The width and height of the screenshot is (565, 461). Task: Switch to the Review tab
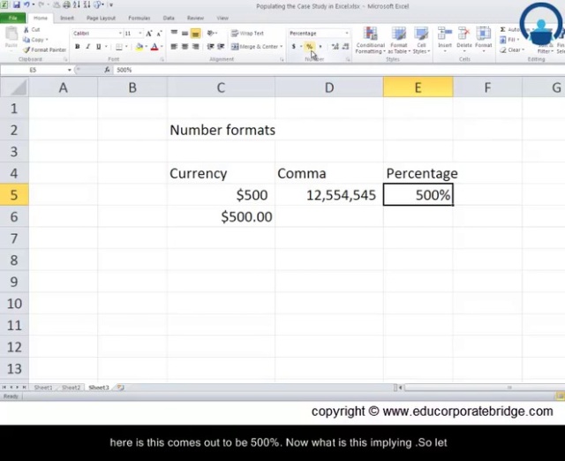point(195,18)
